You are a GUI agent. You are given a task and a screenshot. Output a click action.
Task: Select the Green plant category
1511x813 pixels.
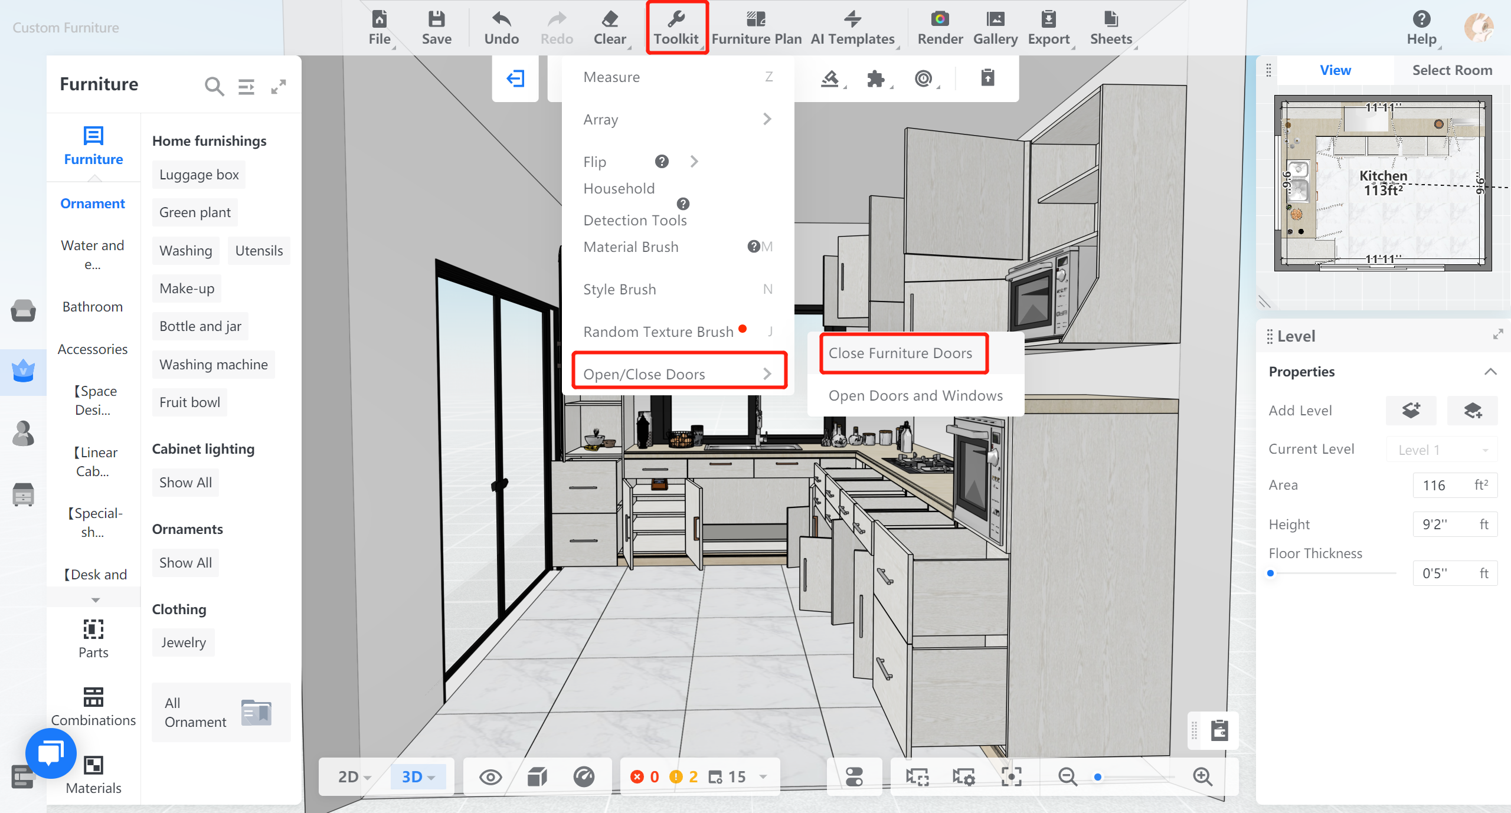pos(195,212)
